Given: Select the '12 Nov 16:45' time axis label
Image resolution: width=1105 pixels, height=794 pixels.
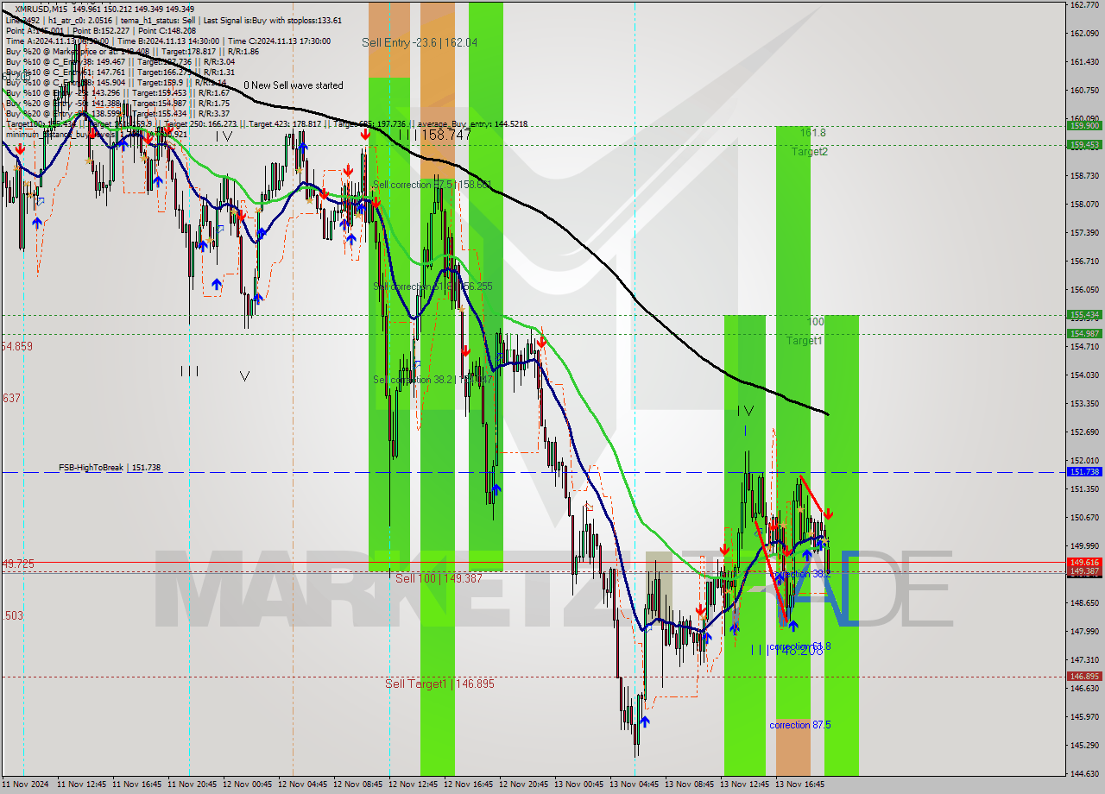Looking at the screenshot, I should [469, 785].
